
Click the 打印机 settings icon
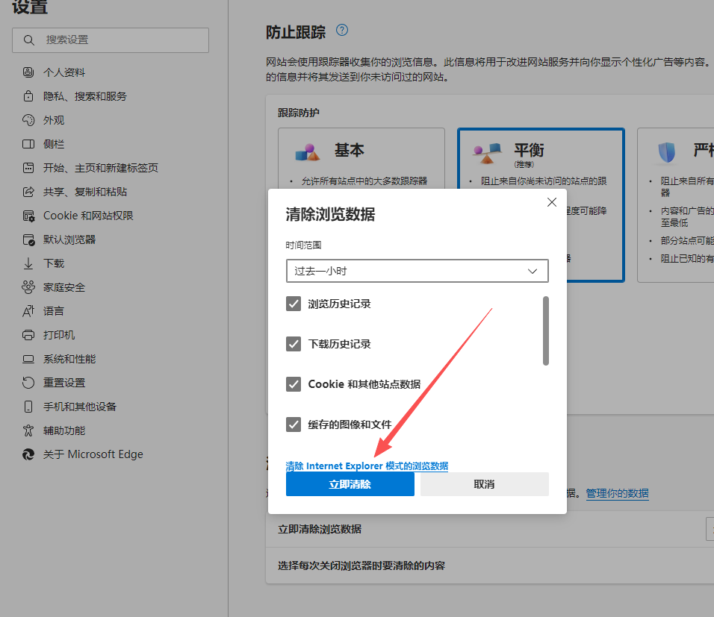[x=27, y=334]
